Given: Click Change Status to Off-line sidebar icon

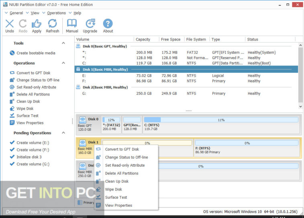Looking at the screenshot, I should click(12, 80).
